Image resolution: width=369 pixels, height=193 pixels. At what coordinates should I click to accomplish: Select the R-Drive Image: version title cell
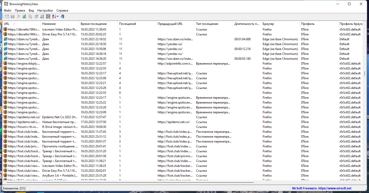60,127
